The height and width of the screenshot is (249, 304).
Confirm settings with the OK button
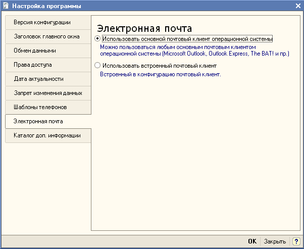point(252,241)
